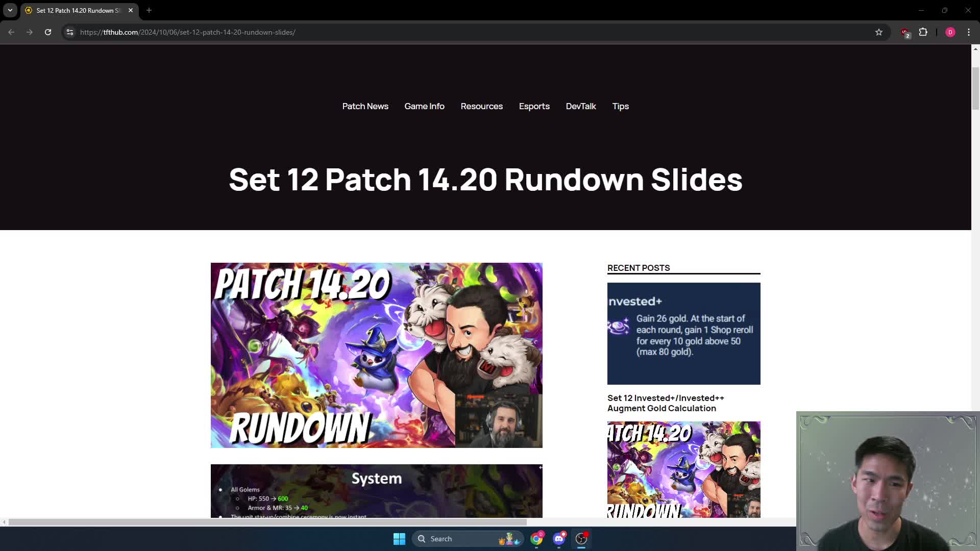The image size is (980, 551).
Task: Open the Esports menu item
Action: coord(534,106)
